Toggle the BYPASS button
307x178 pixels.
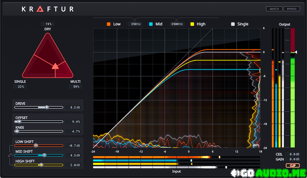click(292, 9)
